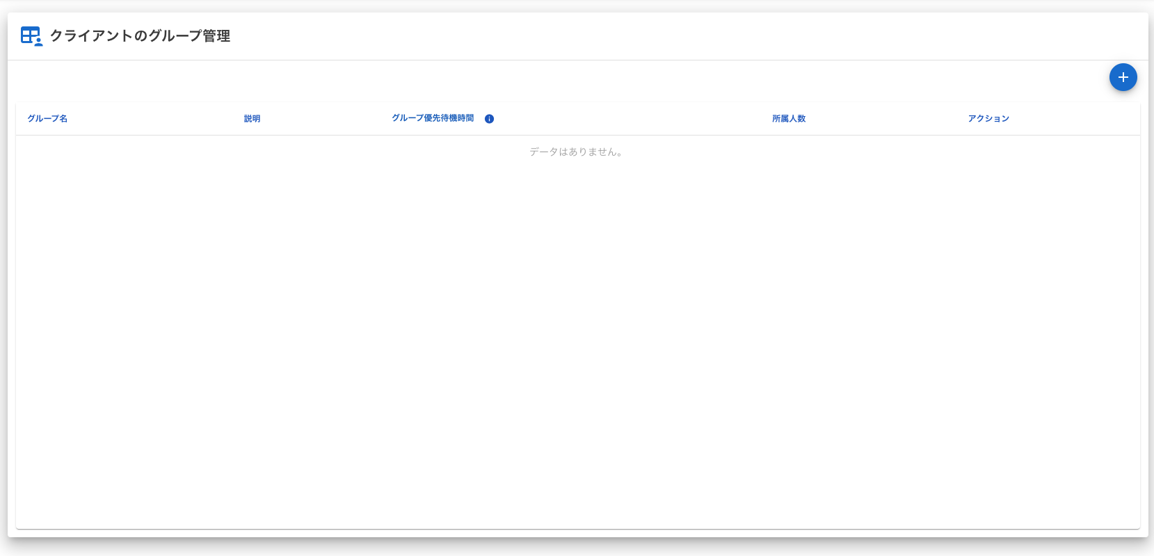Click the actions header label in table
Image resolution: width=1154 pixels, height=556 pixels.
click(988, 119)
